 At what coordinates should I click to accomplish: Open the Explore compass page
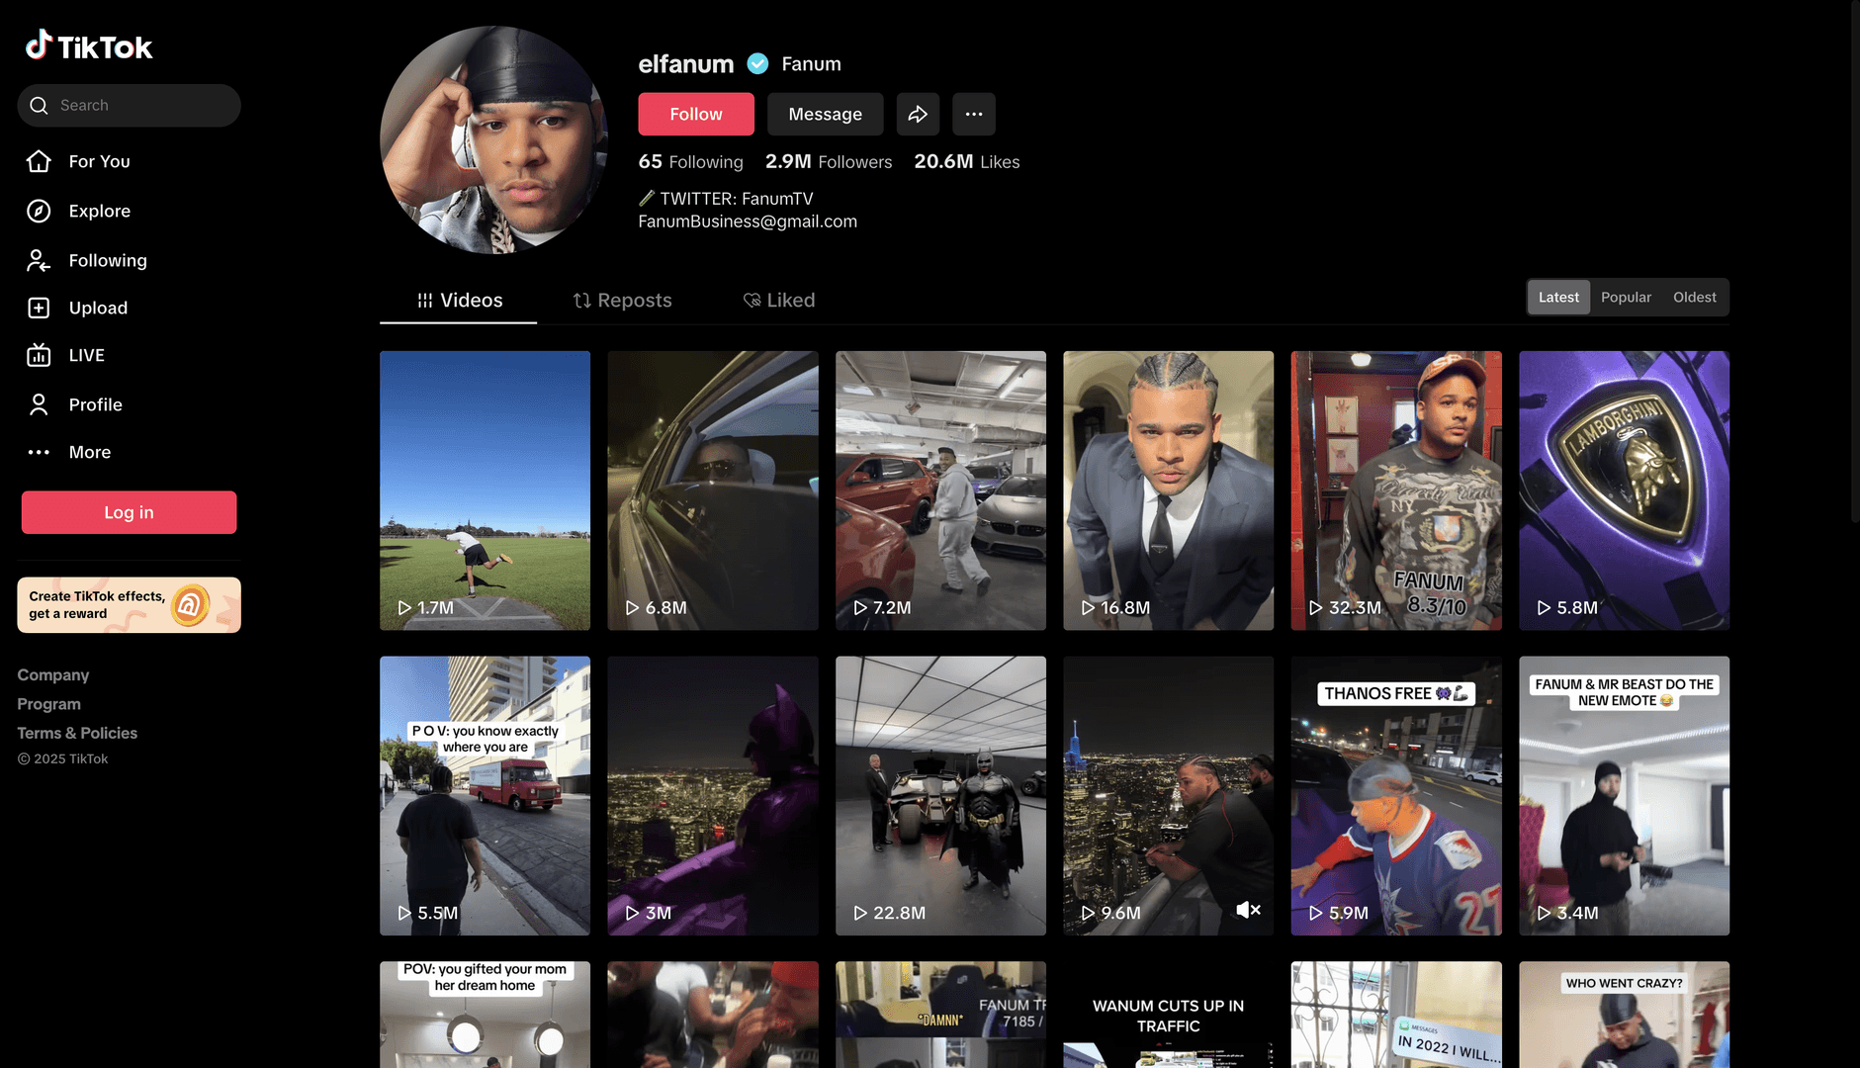(98, 211)
